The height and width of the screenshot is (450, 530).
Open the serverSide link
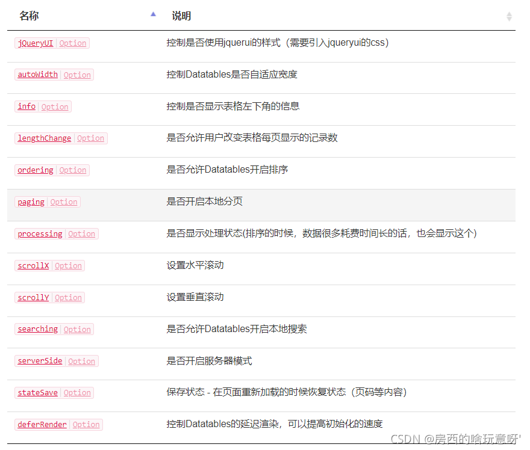(x=40, y=361)
